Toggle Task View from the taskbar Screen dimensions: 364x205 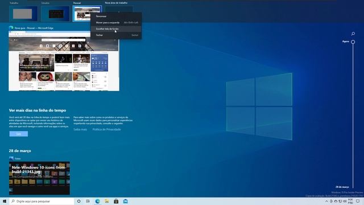[x=88, y=201]
